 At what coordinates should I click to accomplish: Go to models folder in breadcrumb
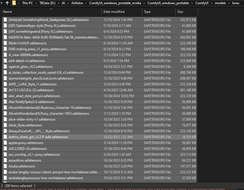tap(220, 3)
